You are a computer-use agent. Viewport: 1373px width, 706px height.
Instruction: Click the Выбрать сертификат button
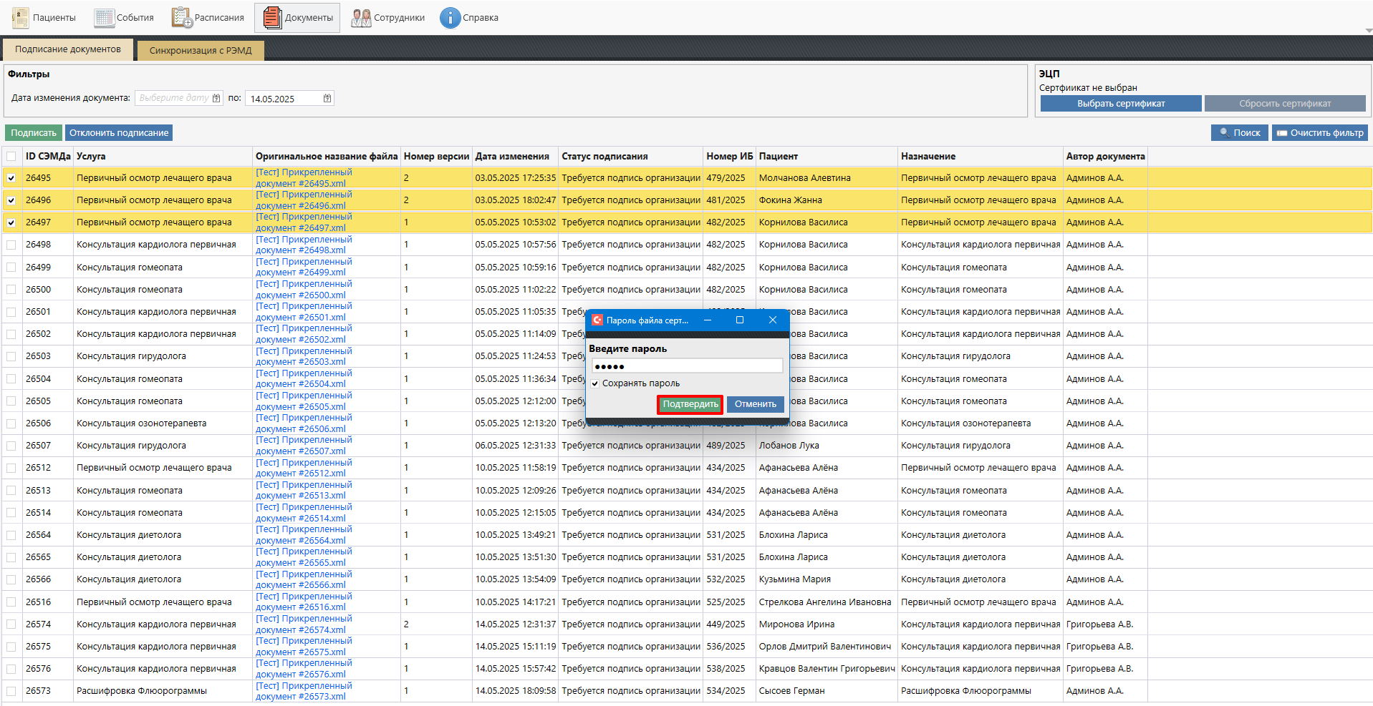tap(1120, 104)
